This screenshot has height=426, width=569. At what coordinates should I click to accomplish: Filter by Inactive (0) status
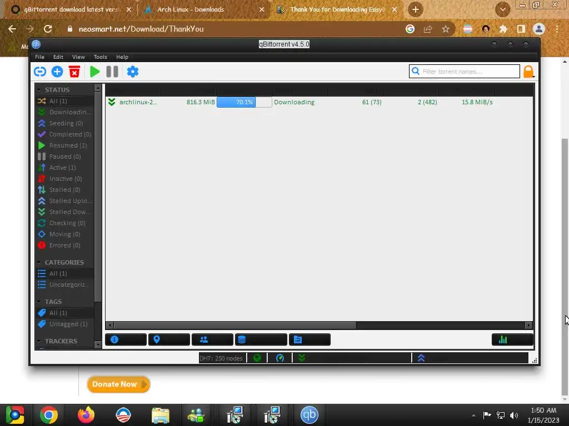tap(64, 179)
